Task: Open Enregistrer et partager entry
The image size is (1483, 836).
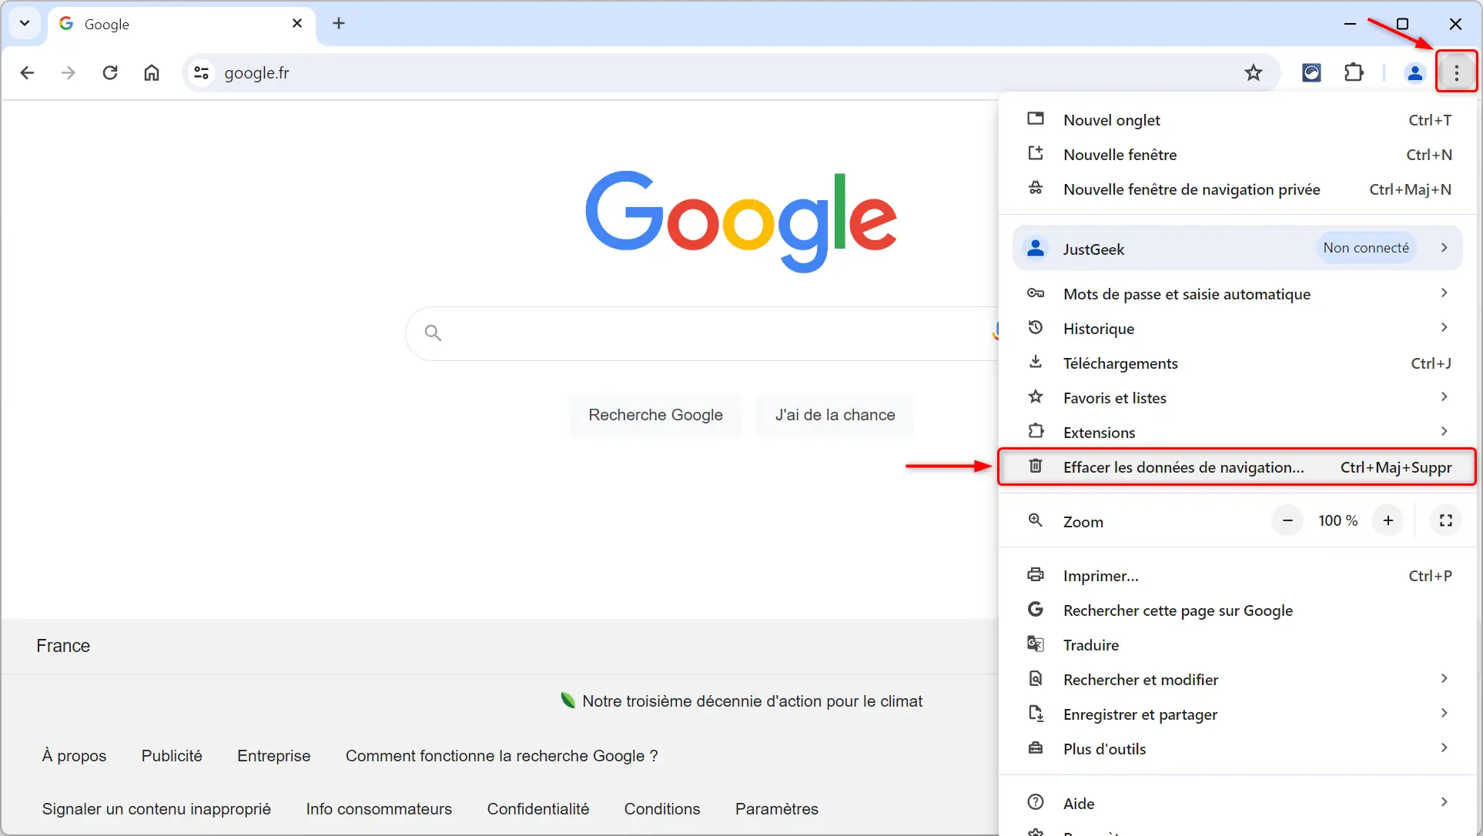Action: (1238, 714)
